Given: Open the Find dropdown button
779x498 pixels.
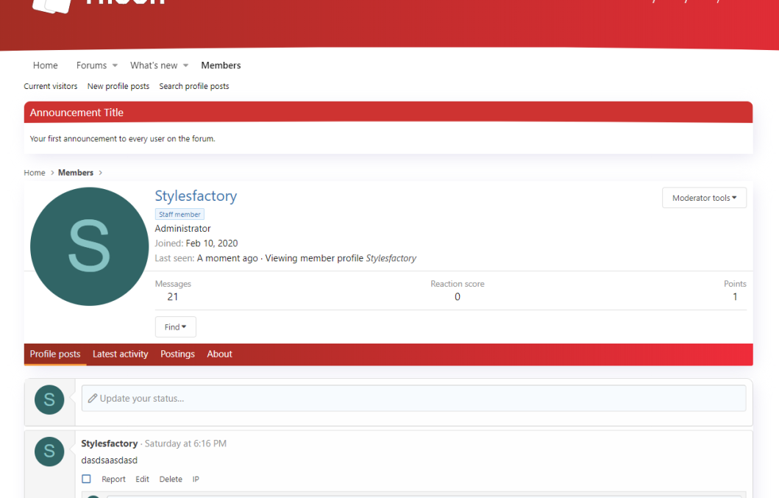Looking at the screenshot, I should tap(175, 327).
